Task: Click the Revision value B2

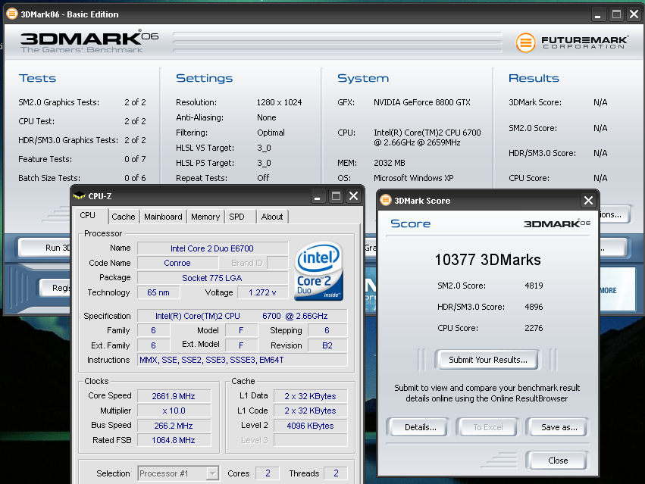Action: [x=327, y=345]
